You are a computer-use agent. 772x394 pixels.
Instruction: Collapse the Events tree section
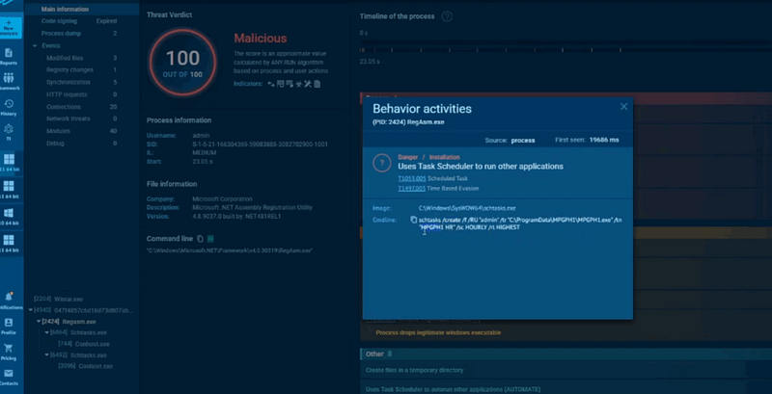(35, 45)
